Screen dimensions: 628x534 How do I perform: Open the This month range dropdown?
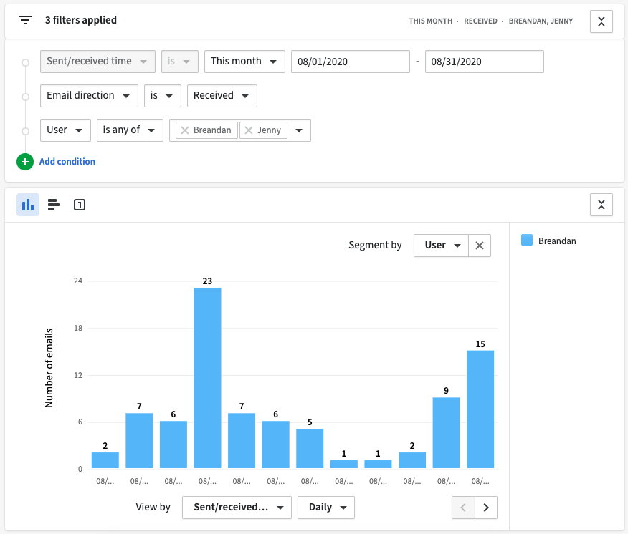[244, 62]
